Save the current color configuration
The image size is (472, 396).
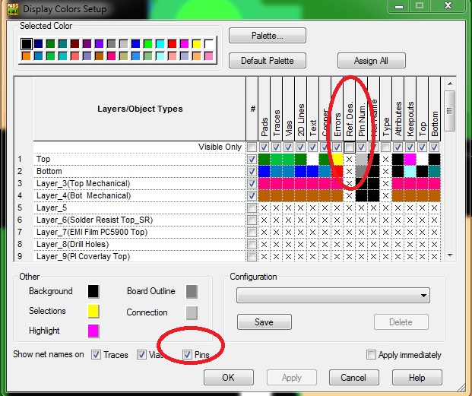264,322
